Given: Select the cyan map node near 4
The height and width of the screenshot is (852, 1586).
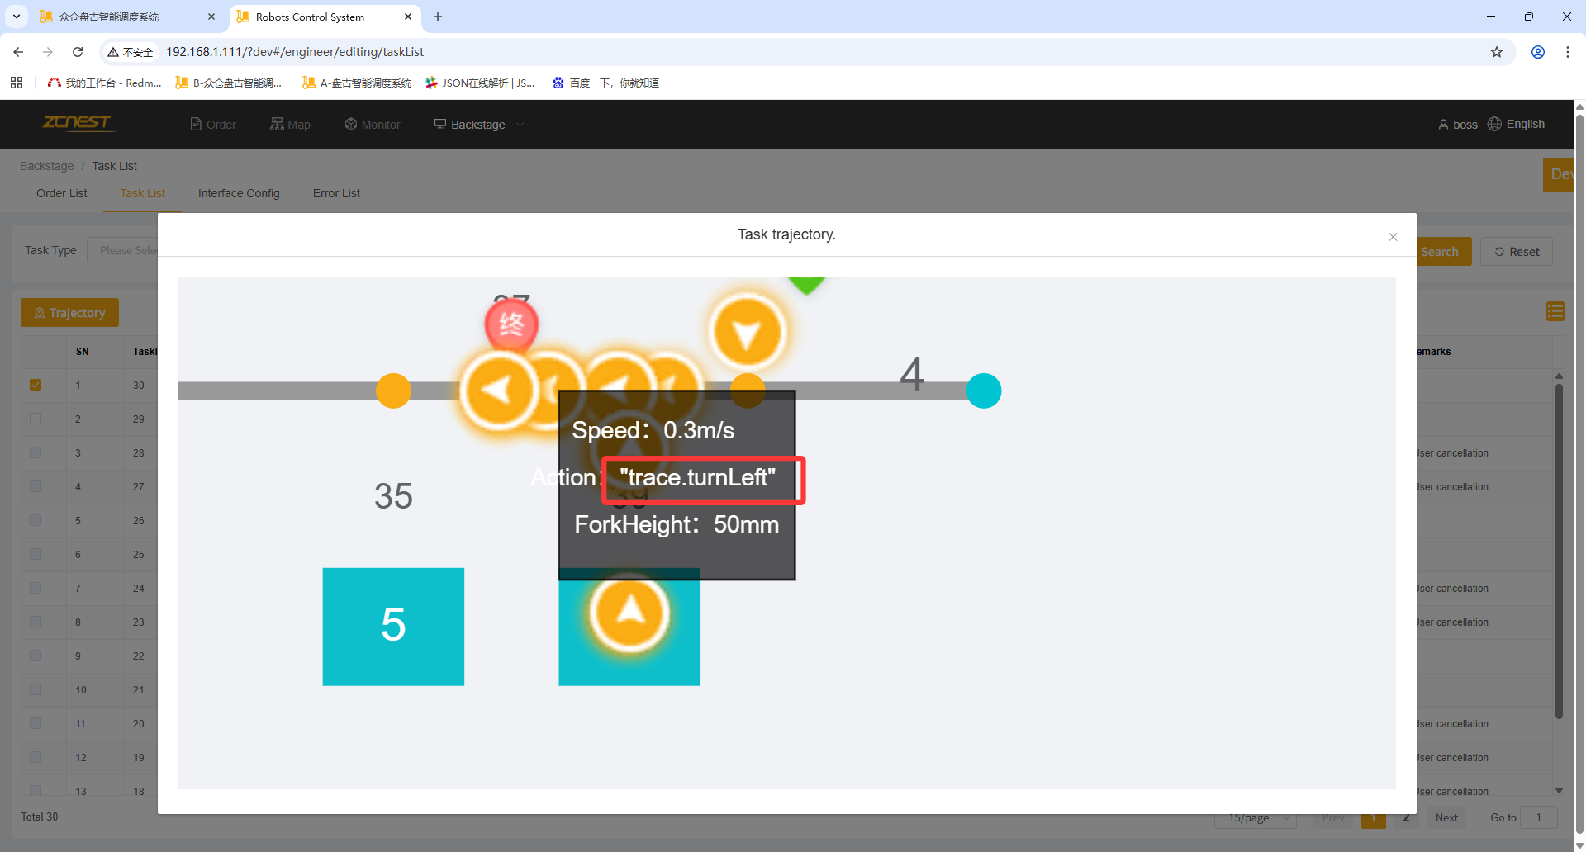Looking at the screenshot, I should click(x=983, y=390).
